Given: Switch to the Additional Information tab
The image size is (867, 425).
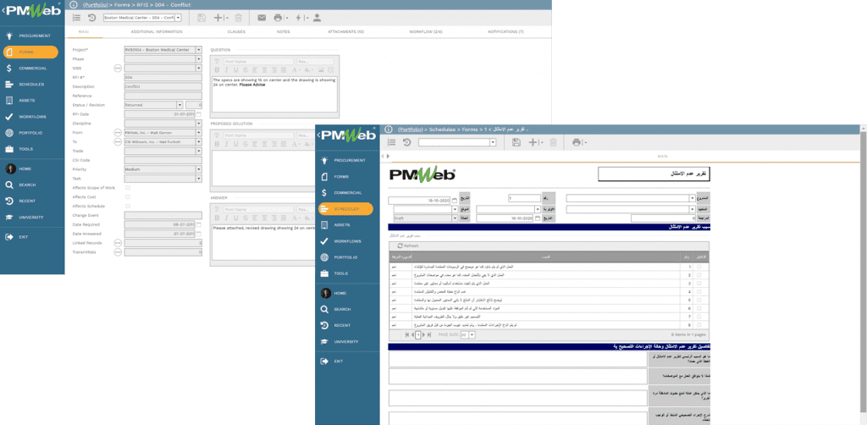Looking at the screenshot, I should point(157,31).
